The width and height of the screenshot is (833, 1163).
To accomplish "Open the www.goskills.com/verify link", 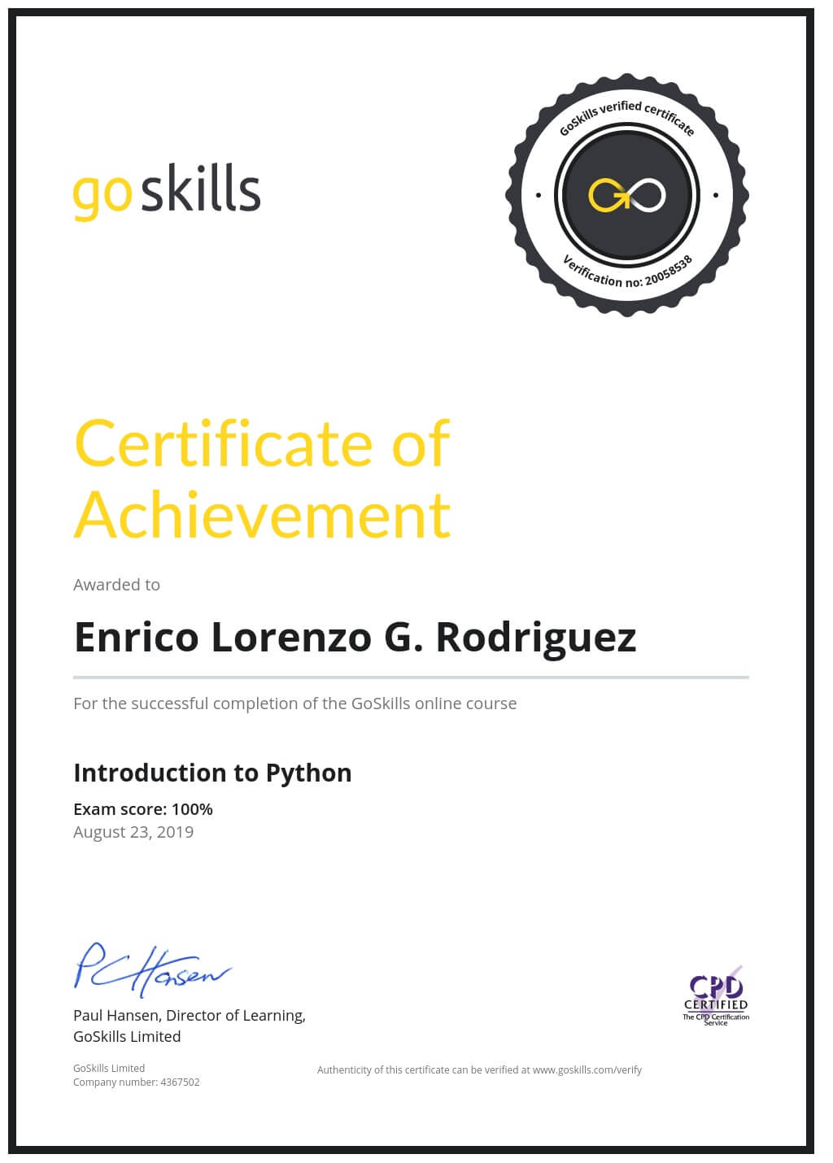I will point(587,1070).
